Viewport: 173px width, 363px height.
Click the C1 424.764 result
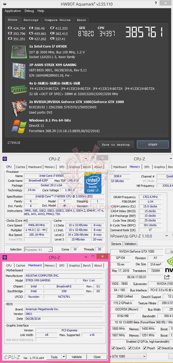click(x=16, y=28)
